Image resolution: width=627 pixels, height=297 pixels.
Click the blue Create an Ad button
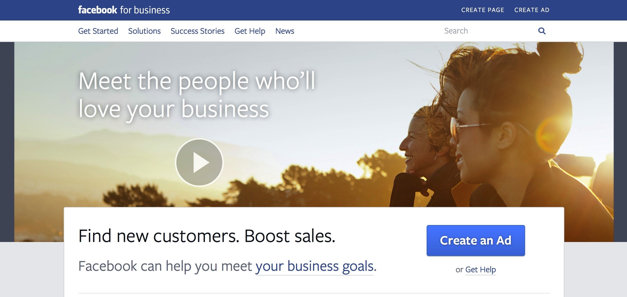(476, 240)
